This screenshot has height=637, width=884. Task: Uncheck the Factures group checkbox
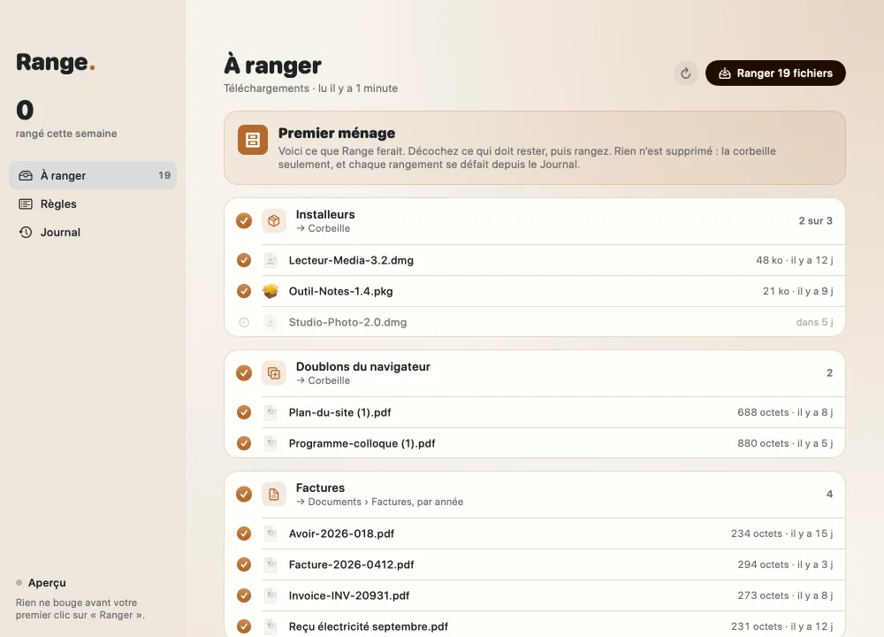(244, 495)
